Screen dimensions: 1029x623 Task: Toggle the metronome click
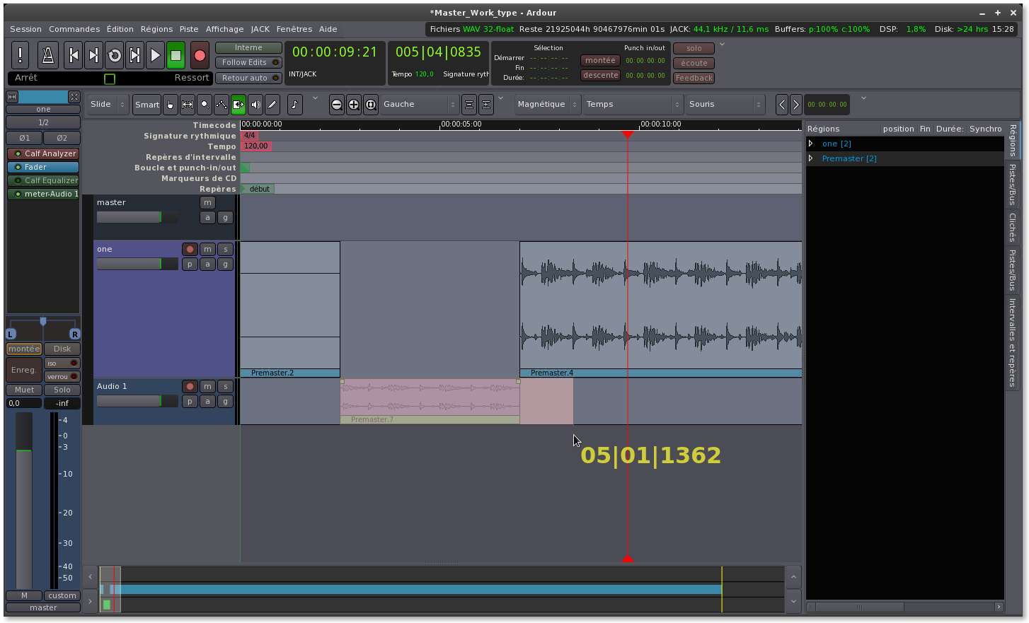47,55
